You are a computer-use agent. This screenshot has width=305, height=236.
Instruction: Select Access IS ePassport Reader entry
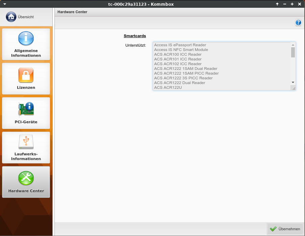[180, 45]
